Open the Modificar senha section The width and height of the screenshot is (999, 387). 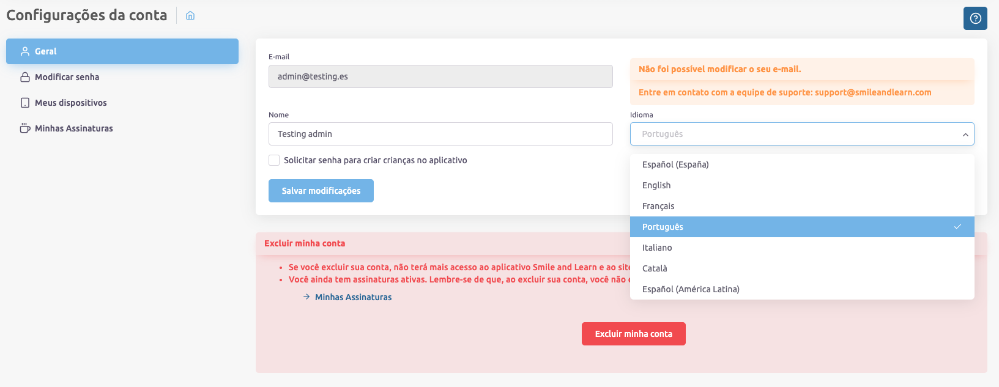pos(67,77)
